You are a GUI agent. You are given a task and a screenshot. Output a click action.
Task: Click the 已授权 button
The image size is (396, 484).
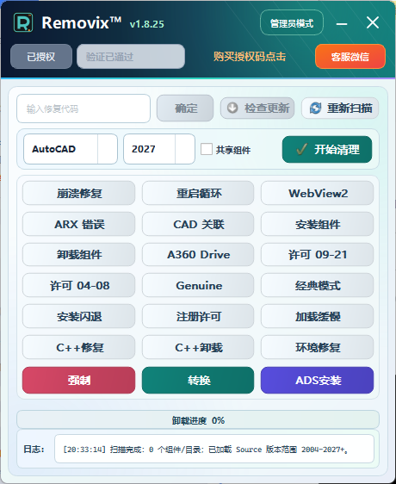pyautogui.click(x=41, y=57)
